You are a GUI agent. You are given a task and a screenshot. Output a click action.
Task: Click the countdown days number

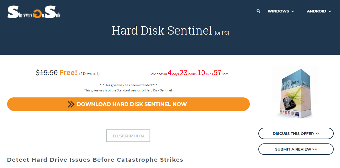click(170, 73)
